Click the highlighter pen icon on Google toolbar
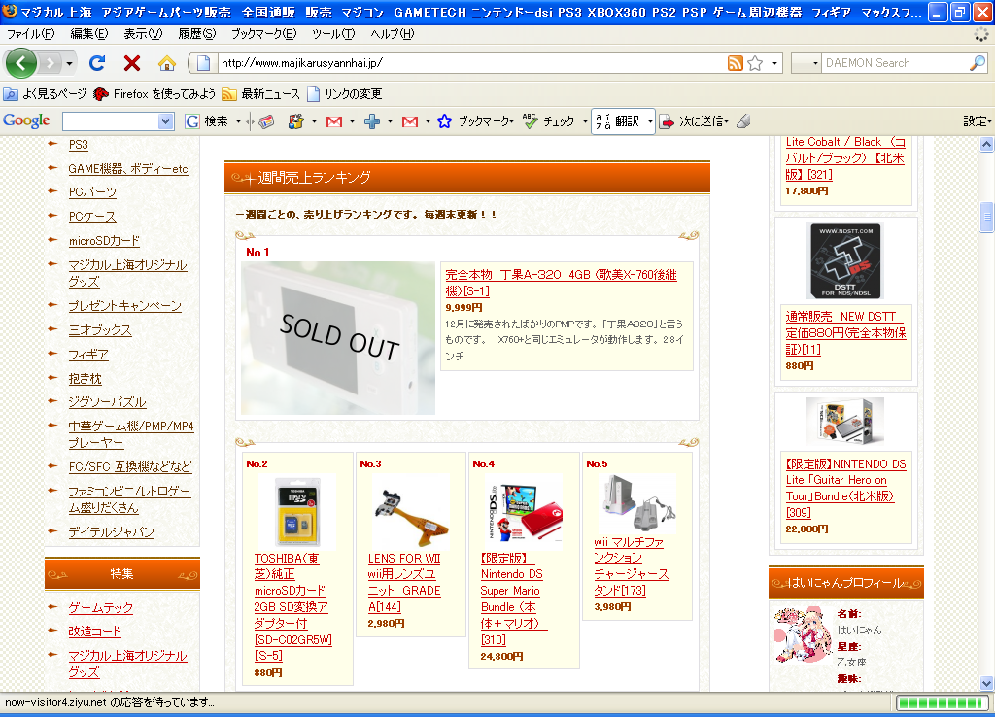This screenshot has width=995, height=717. tap(743, 121)
